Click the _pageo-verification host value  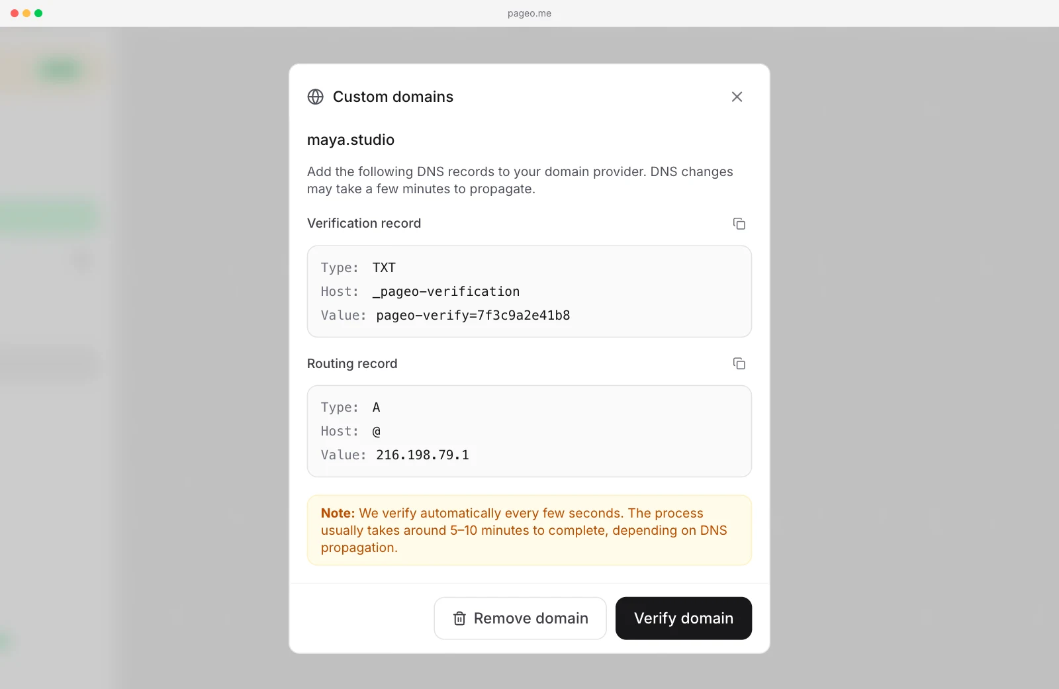pos(446,291)
